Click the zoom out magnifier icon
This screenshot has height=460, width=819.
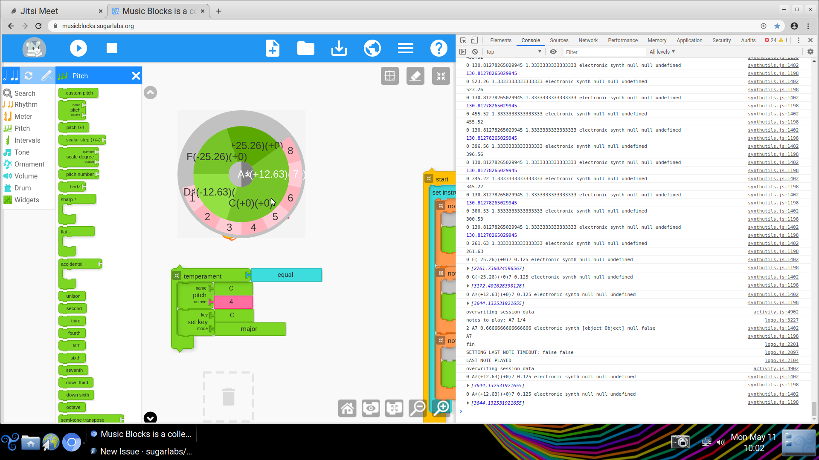point(418,408)
